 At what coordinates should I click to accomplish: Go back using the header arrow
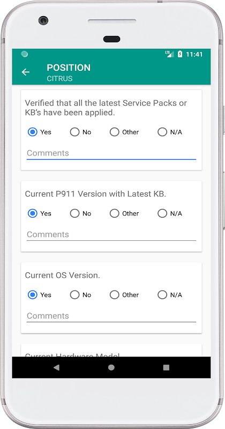point(25,72)
